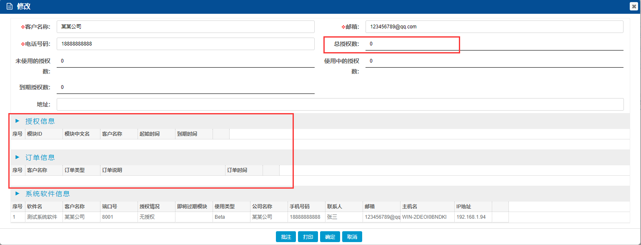This screenshot has width=641, height=245.
Task: Collapse the 授权信息 section arrow
Action: [x=18, y=121]
